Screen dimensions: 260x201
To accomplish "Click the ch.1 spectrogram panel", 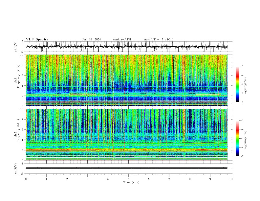I will coord(126,80).
